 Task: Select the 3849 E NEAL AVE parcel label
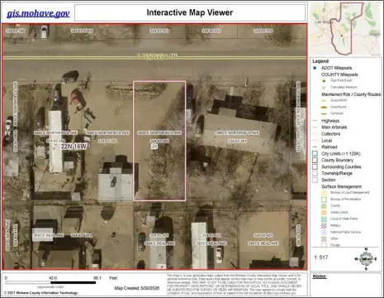point(159,243)
